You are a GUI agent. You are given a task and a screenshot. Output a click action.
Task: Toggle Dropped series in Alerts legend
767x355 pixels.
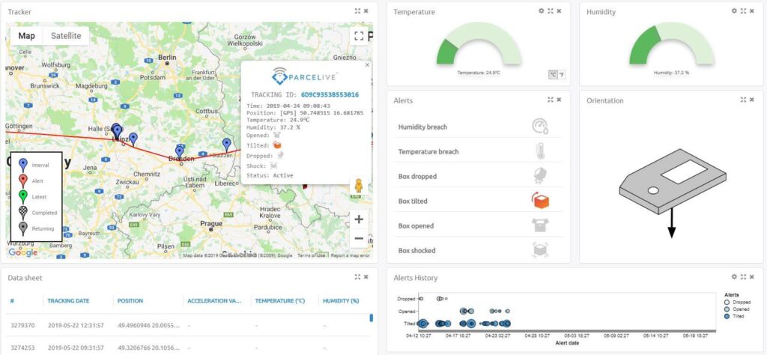point(728,302)
